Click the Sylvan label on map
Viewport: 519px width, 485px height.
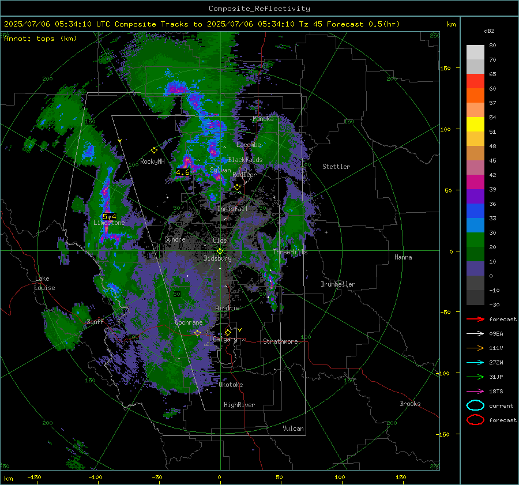tap(220, 170)
